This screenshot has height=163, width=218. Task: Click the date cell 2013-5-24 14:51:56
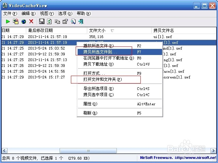[x=46, y=71]
